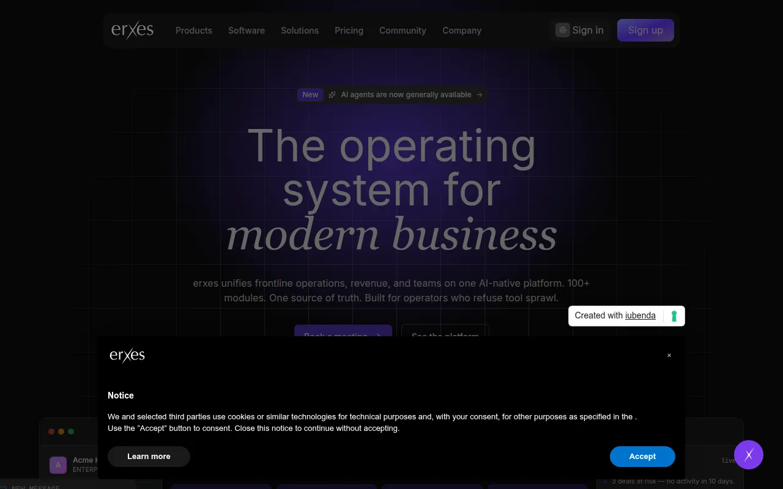Click the sparkle icon in the announcement banner
Viewport: 783px width, 489px height.
[332, 95]
